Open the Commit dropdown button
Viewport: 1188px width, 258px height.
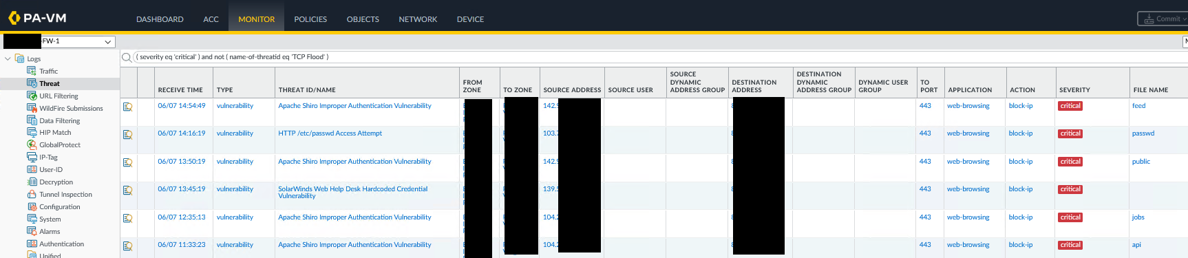point(1163,19)
